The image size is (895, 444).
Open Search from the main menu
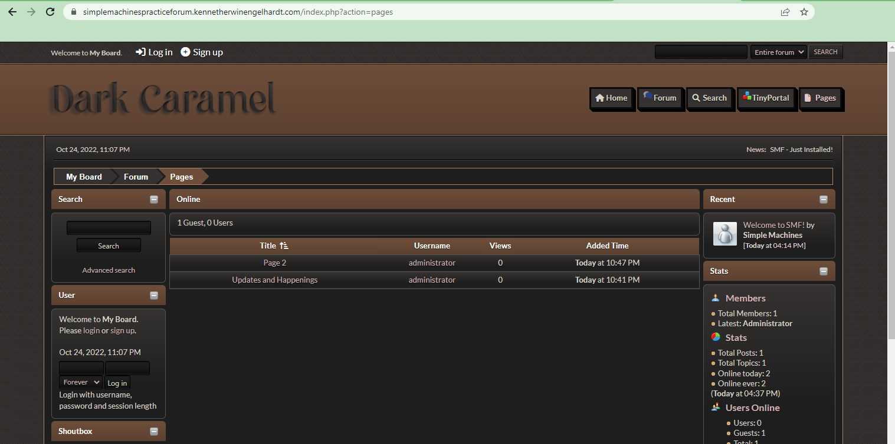click(709, 98)
